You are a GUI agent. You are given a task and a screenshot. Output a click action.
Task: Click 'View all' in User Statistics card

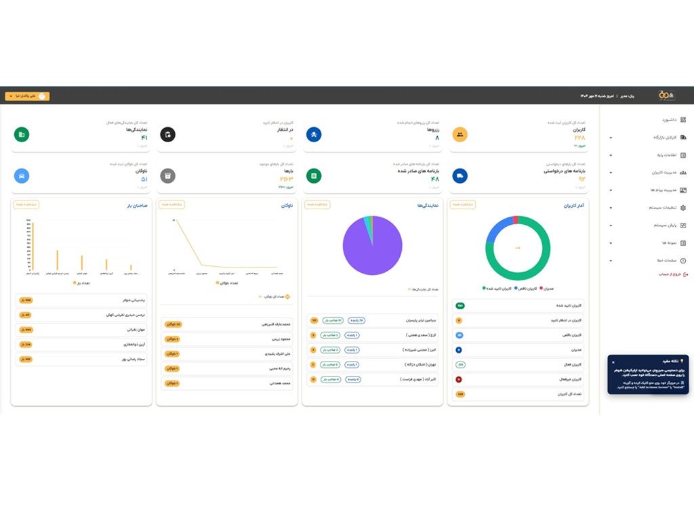463,204
